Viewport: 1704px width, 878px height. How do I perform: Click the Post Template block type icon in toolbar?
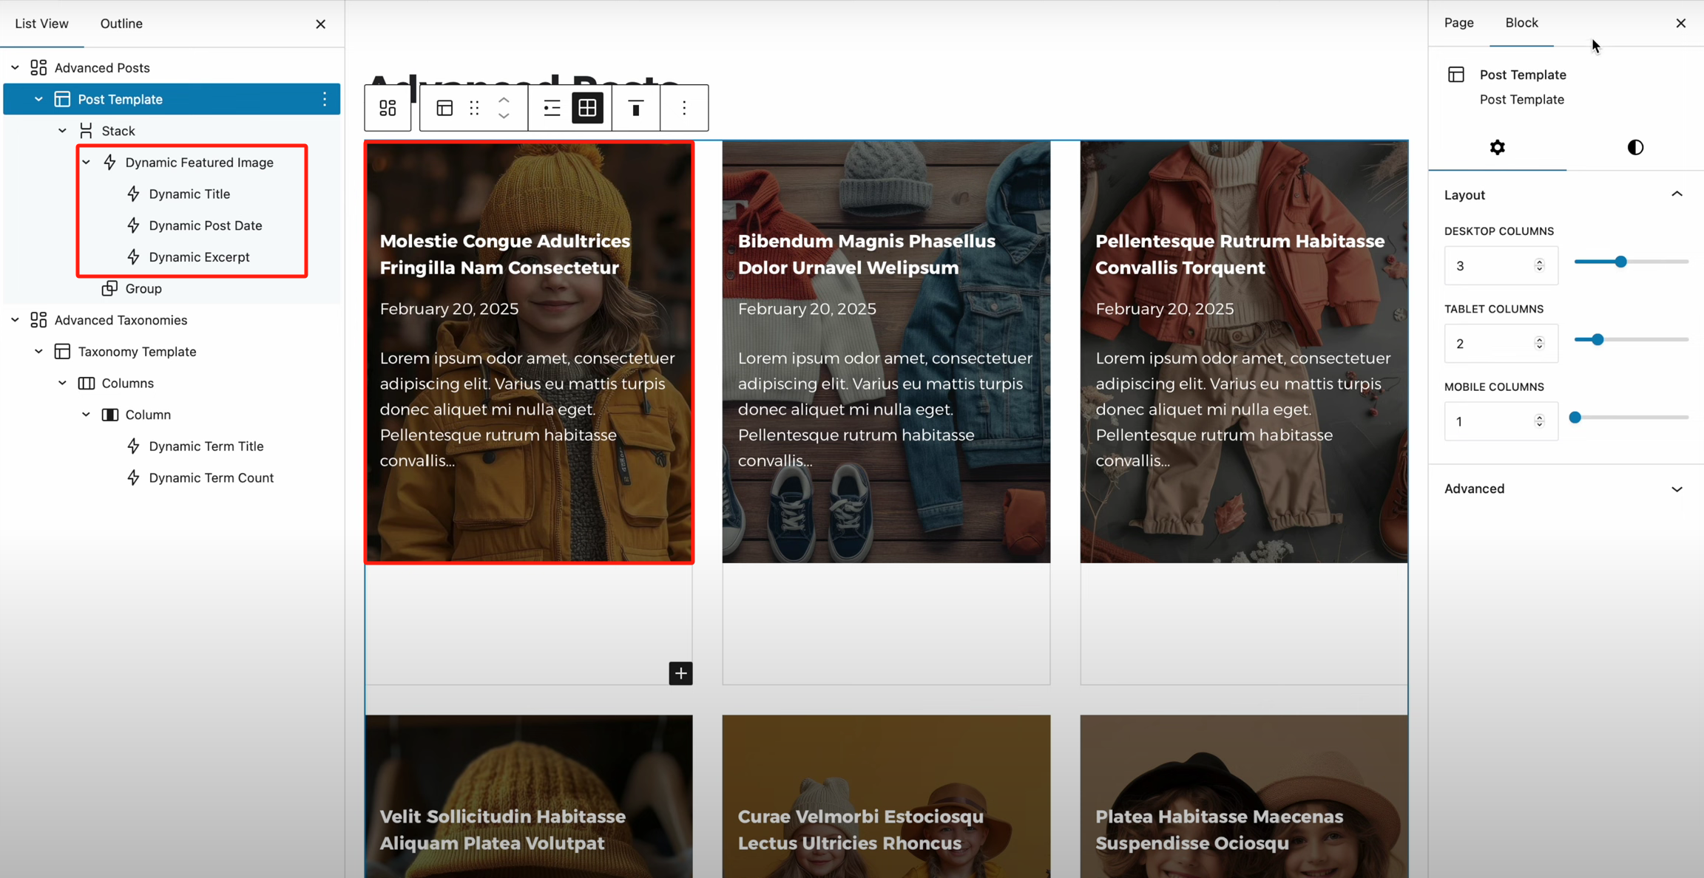pos(444,108)
